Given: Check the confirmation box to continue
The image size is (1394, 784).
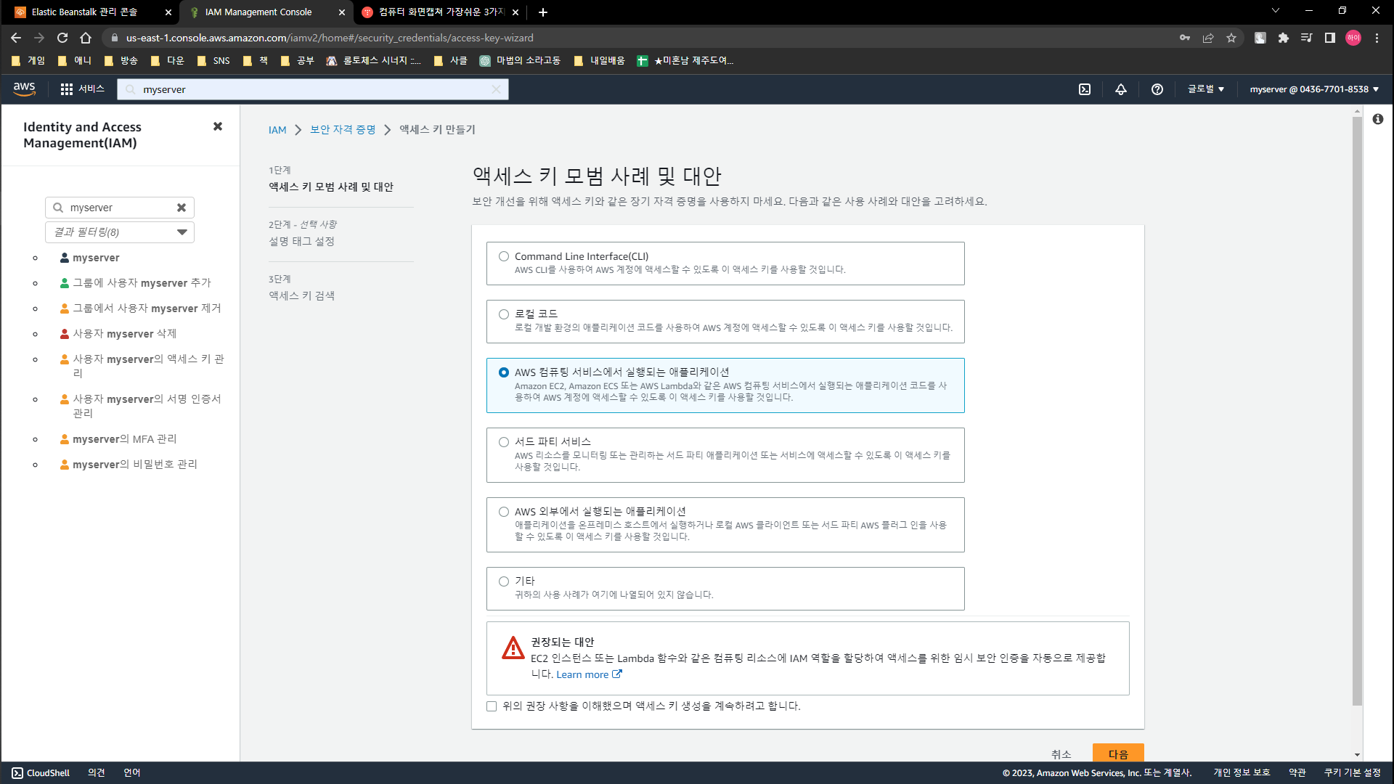Looking at the screenshot, I should click(492, 706).
